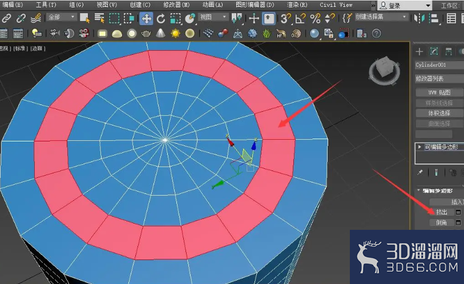Click the grey camera icon
This screenshot has height=284, width=464.
[54, 34]
